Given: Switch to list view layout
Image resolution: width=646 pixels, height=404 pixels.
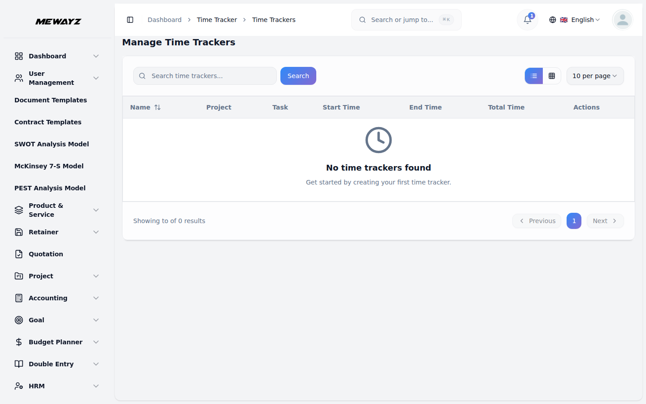Looking at the screenshot, I should (x=533, y=76).
